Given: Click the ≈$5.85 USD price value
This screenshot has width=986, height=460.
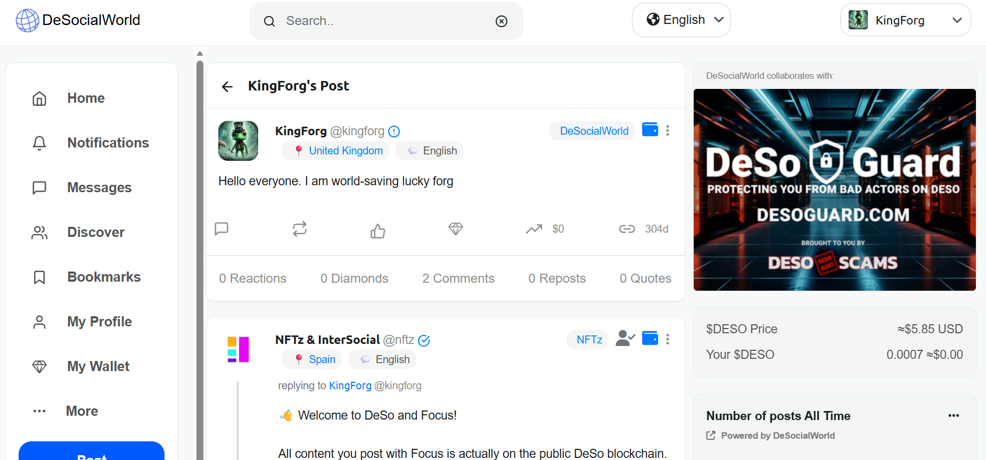Looking at the screenshot, I should coord(930,329).
